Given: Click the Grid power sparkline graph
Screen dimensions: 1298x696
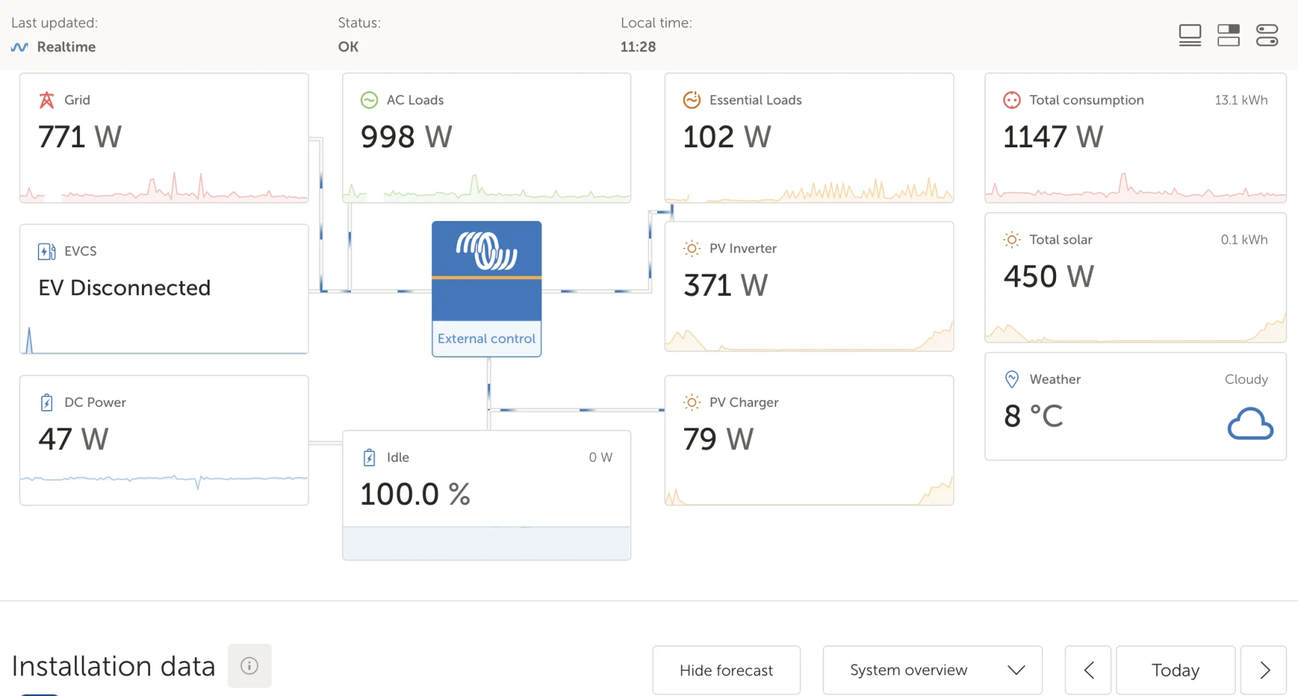Looking at the screenshot, I should pyautogui.click(x=164, y=186).
